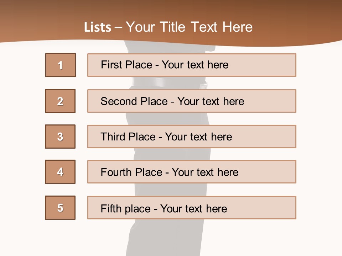
Task: Click the number 1 box
Action: pyautogui.click(x=61, y=65)
